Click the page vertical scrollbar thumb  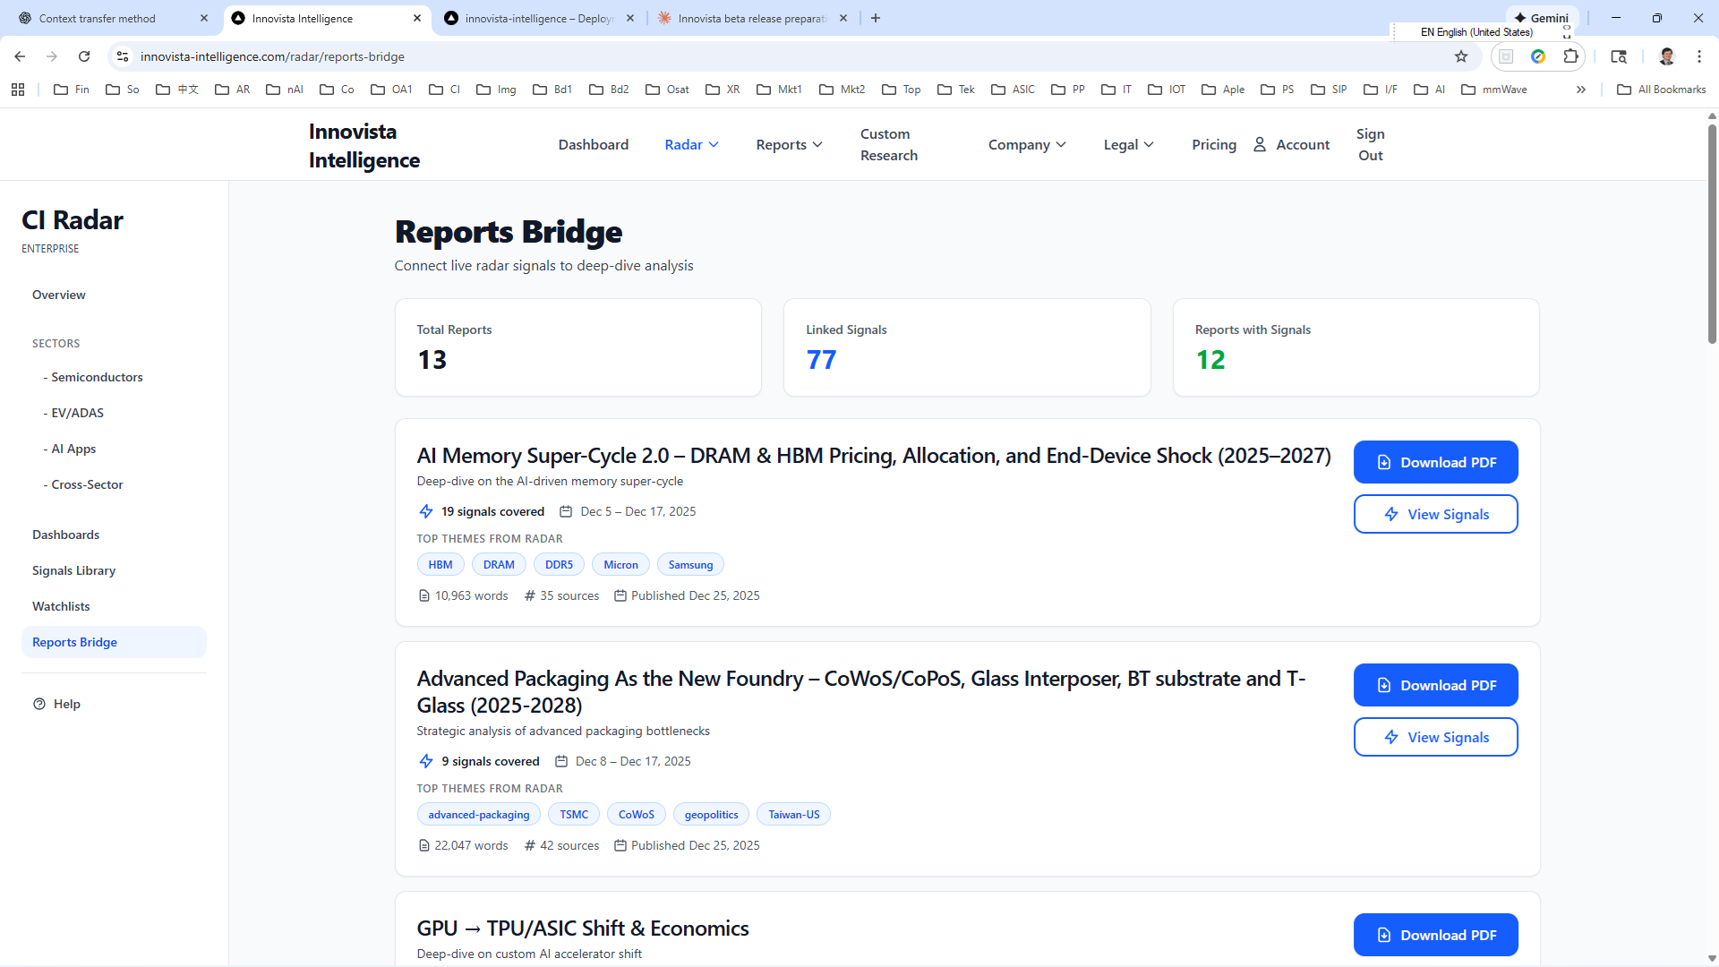[1712, 233]
